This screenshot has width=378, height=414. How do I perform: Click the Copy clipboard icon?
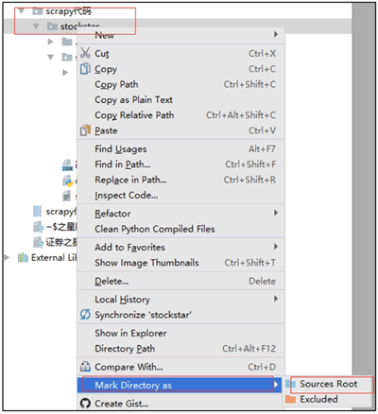(85, 68)
